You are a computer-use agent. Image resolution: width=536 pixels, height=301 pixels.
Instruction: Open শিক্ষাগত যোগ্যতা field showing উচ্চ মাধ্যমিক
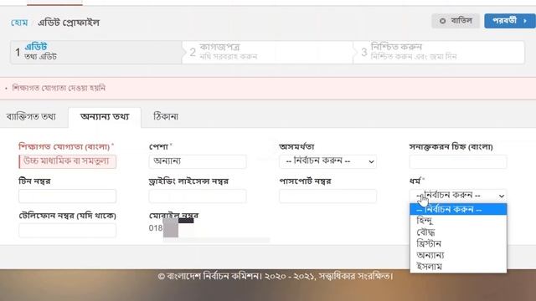coord(67,161)
